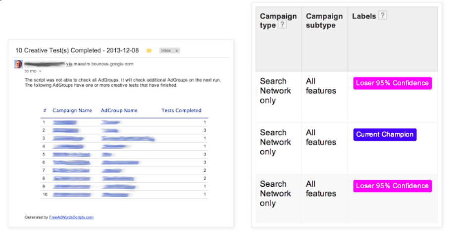Click the Tests Completed column header
This screenshot has height=236, width=451.
point(181,111)
